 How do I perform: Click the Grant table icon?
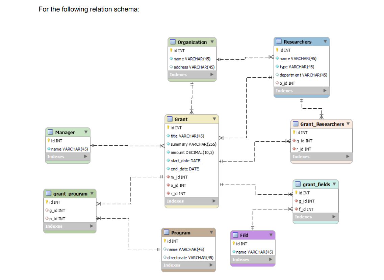coord(170,119)
